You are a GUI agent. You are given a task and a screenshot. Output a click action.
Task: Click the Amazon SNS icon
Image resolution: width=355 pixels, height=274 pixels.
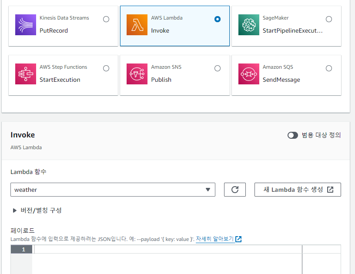coord(137,74)
